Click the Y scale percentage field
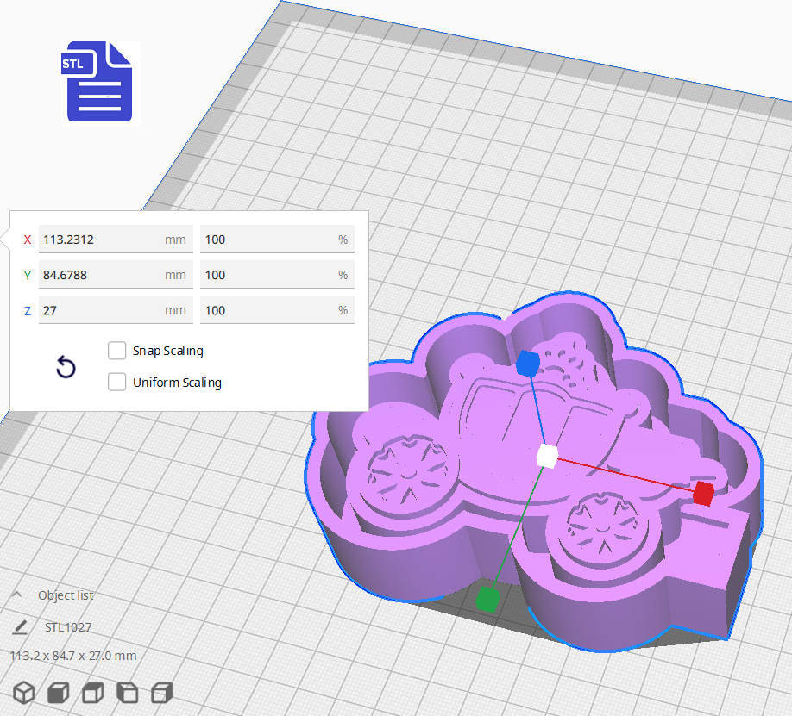Viewport: 792px width, 716px height. (x=276, y=274)
